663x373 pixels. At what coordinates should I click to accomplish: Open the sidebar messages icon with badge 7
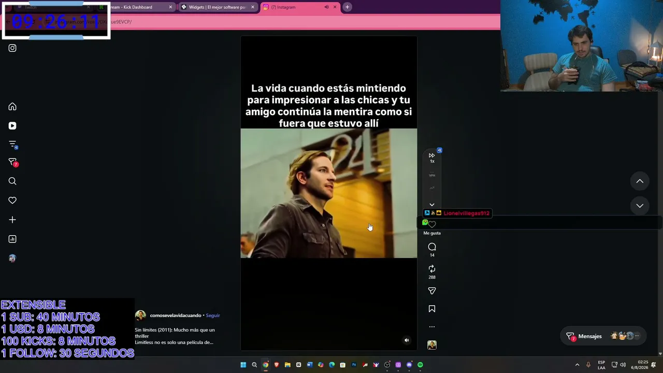coord(13,163)
